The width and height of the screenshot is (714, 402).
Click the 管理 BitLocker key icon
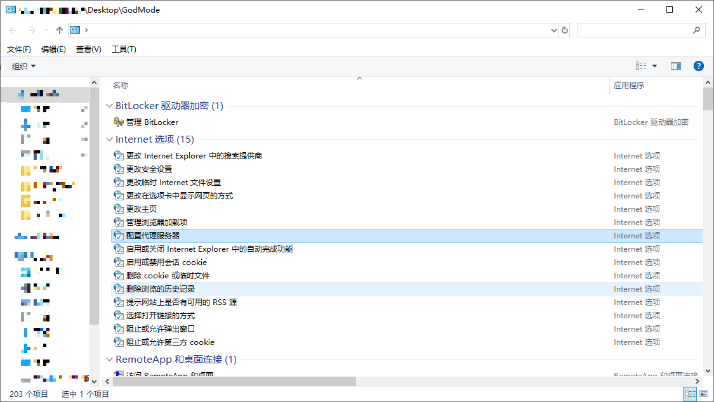[x=118, y=122]
